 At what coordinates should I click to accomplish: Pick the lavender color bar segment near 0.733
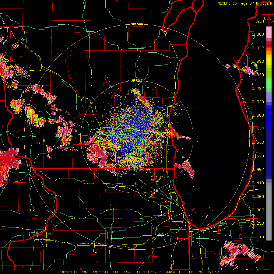coord(269,97)
